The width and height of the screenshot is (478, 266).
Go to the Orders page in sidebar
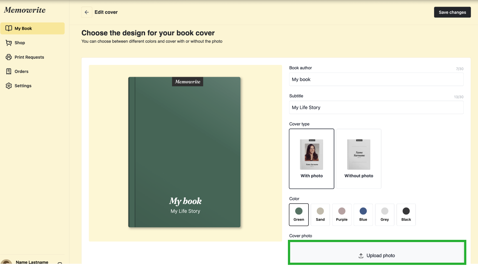[21, 72]
